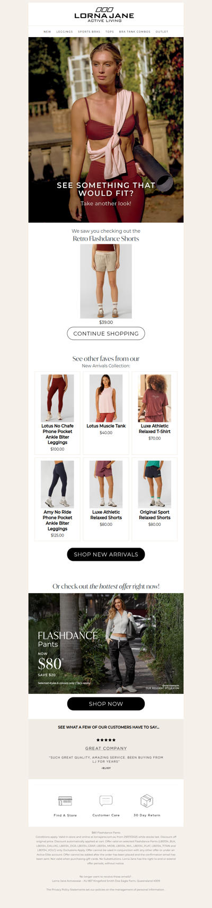Viewport: 212px width, 908px height.
Task: Click the Lorna Jane Active Living logo
Action: pos(104,15)
